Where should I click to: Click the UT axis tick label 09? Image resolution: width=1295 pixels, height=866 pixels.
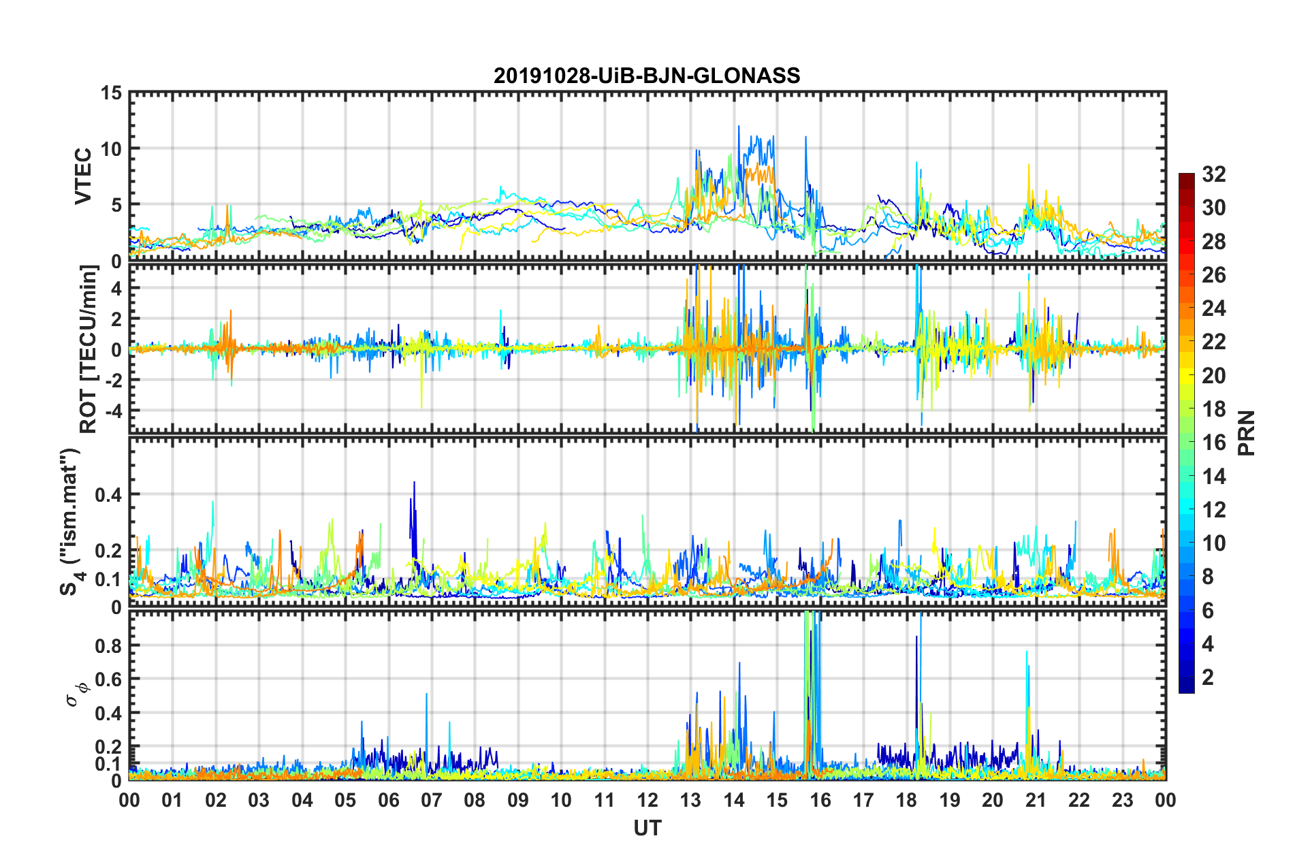[517, 800]
